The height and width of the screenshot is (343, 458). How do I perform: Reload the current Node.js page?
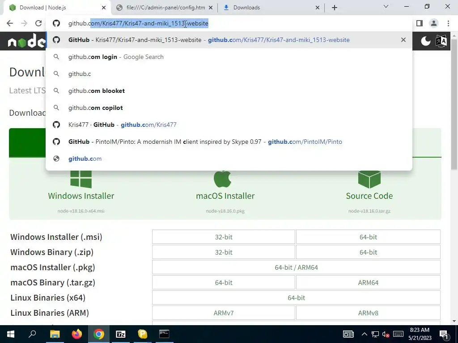point(38,23)
